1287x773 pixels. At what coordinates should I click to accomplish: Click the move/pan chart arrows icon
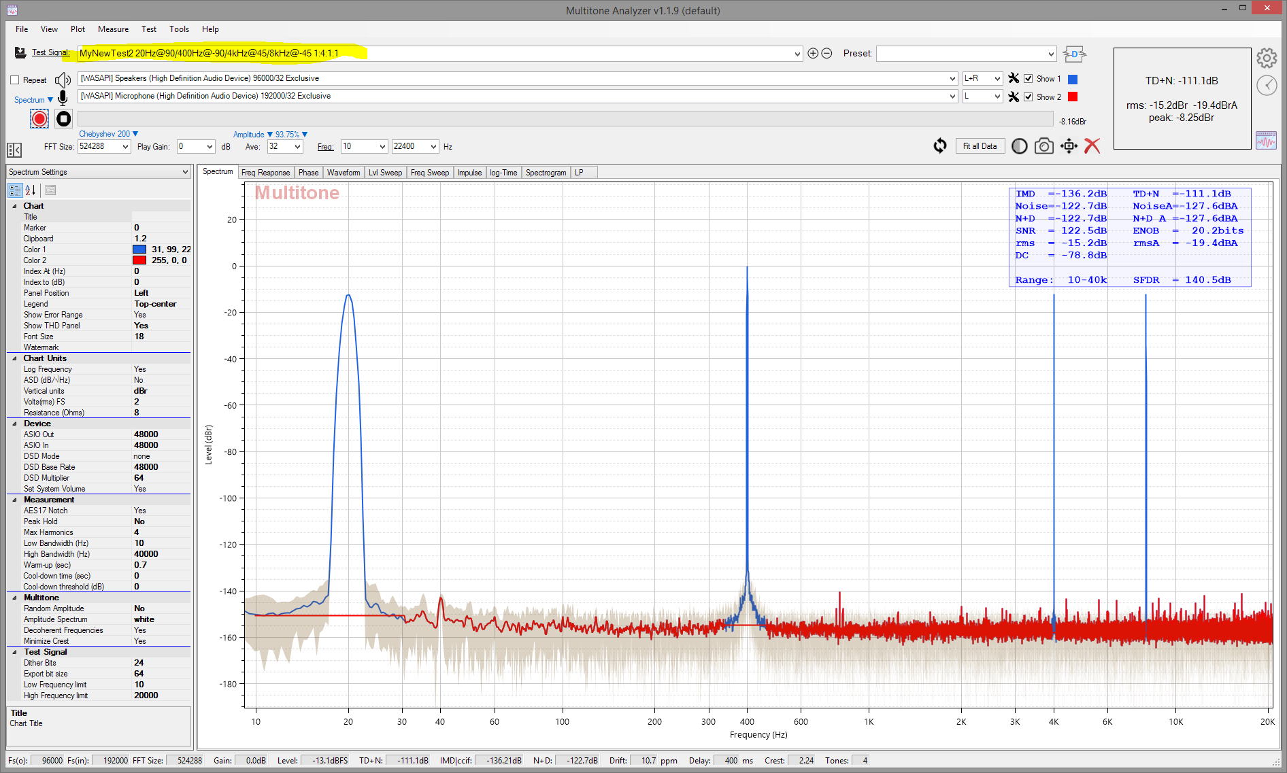coord(1069,146)
